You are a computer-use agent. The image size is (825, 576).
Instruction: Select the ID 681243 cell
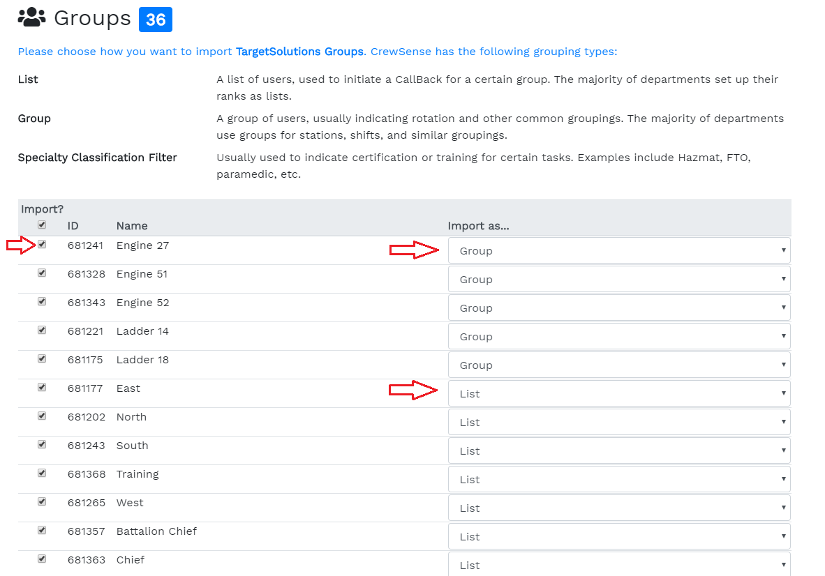click(x=87, y=446)
